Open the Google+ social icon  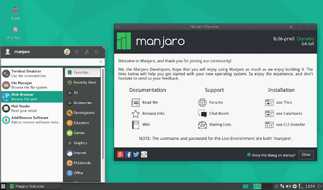click(120, 154)
